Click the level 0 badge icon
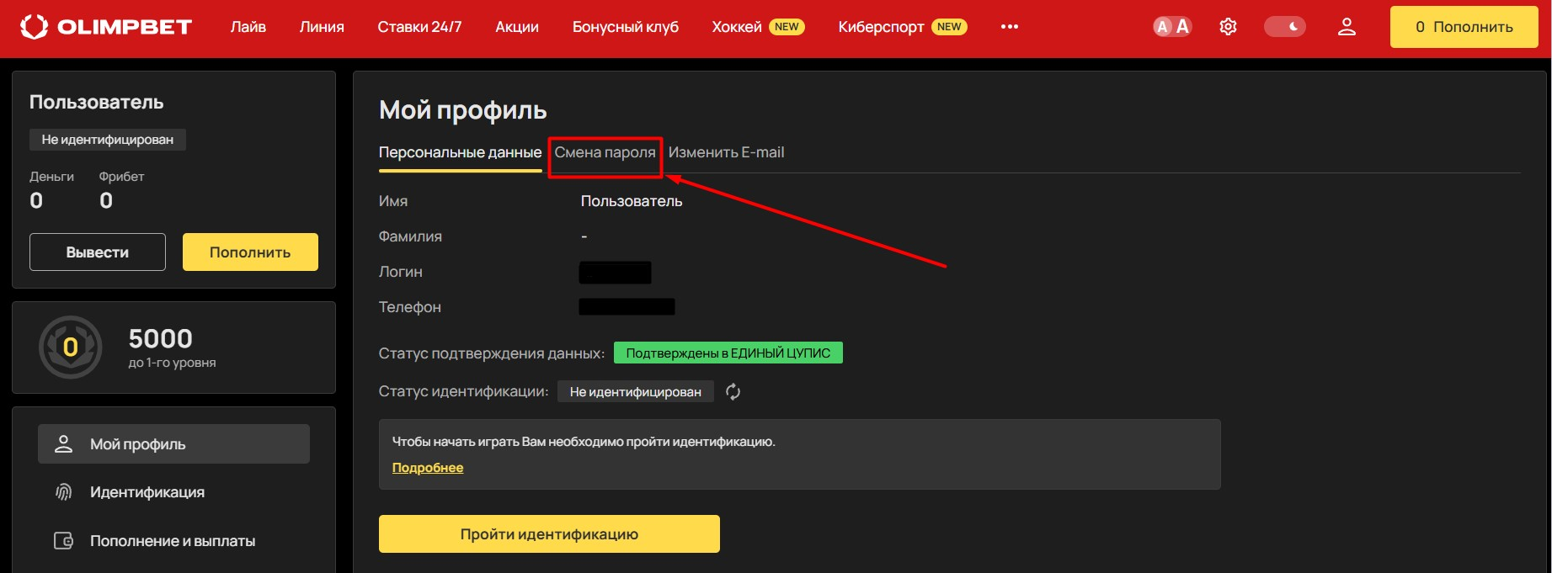 pos(71,347)
